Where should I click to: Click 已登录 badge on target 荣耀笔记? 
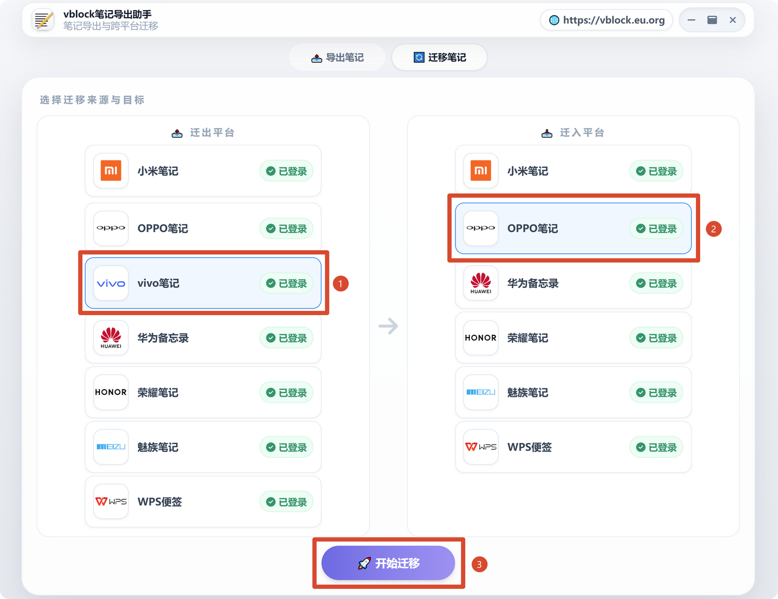(656, 338)
